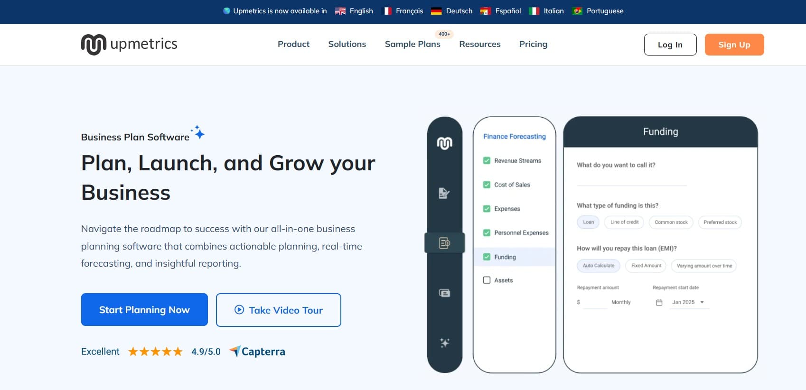Click the five-star rating icons
This screenshot has width=806, height=390.
click(155, 352)
